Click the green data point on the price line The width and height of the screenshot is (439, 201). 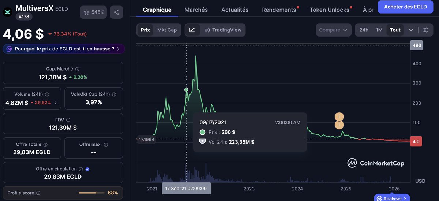pyautogui.click(x=186, y=90)
